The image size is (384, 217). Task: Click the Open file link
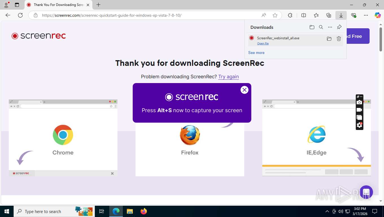[x=263, y=44]
